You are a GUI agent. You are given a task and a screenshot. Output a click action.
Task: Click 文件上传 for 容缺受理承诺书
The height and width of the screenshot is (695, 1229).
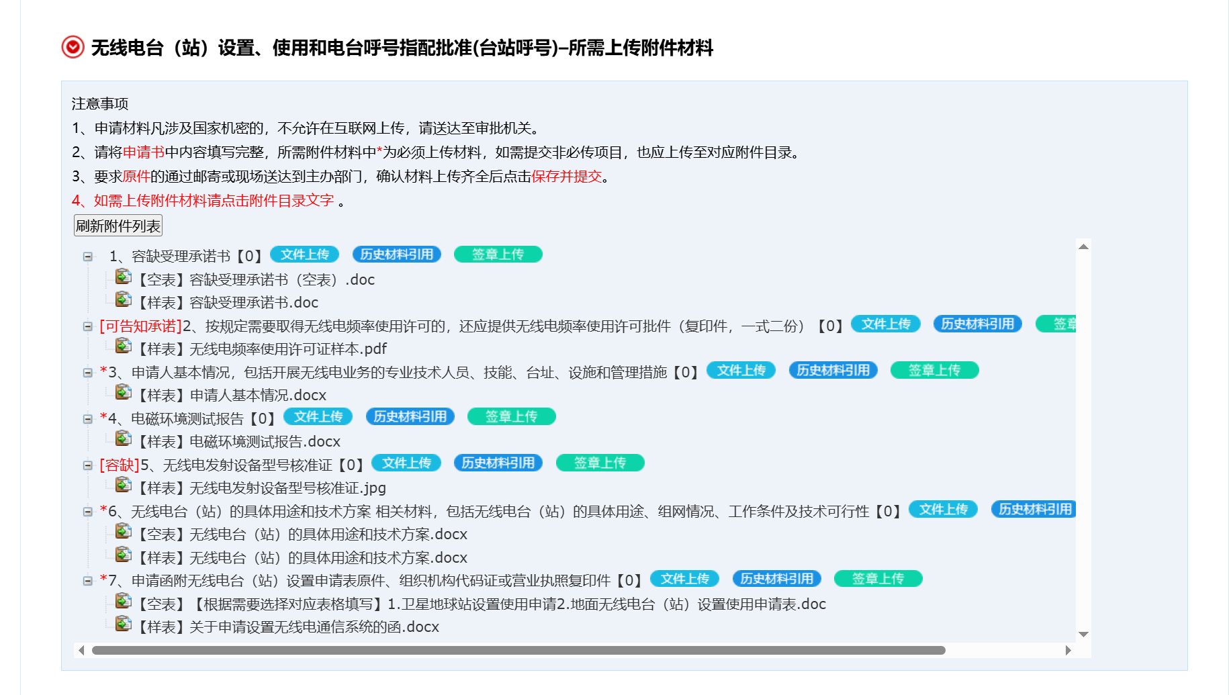[x=304, y=254]
